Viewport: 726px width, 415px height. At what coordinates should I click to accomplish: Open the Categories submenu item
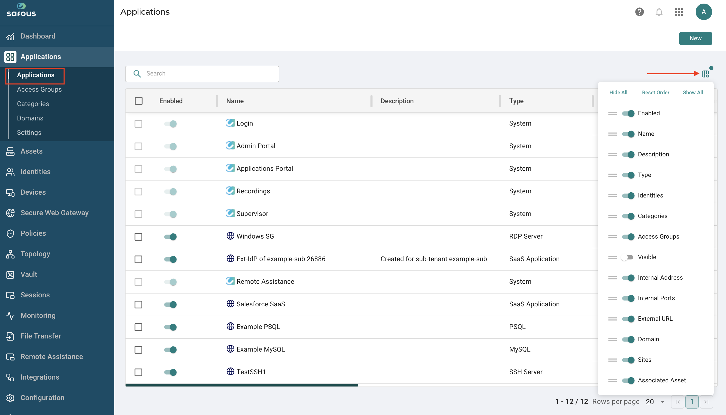(x=33, y=104)
